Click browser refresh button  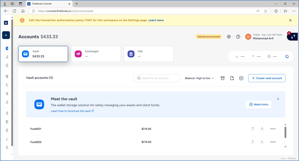(x=14, y=11)
